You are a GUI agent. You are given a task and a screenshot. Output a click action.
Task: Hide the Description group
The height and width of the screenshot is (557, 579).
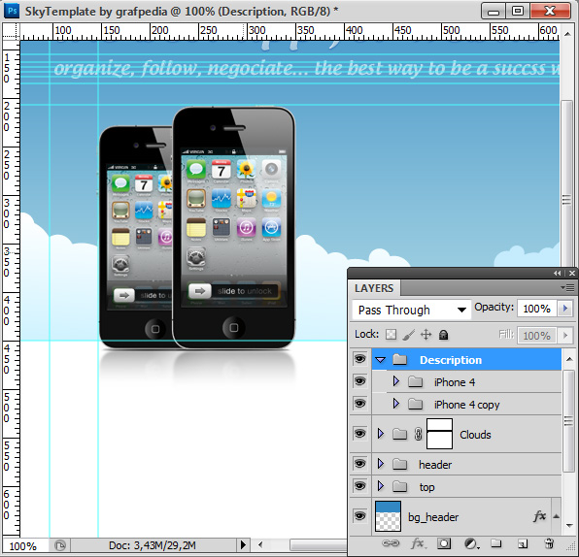(x=360, y=359)
